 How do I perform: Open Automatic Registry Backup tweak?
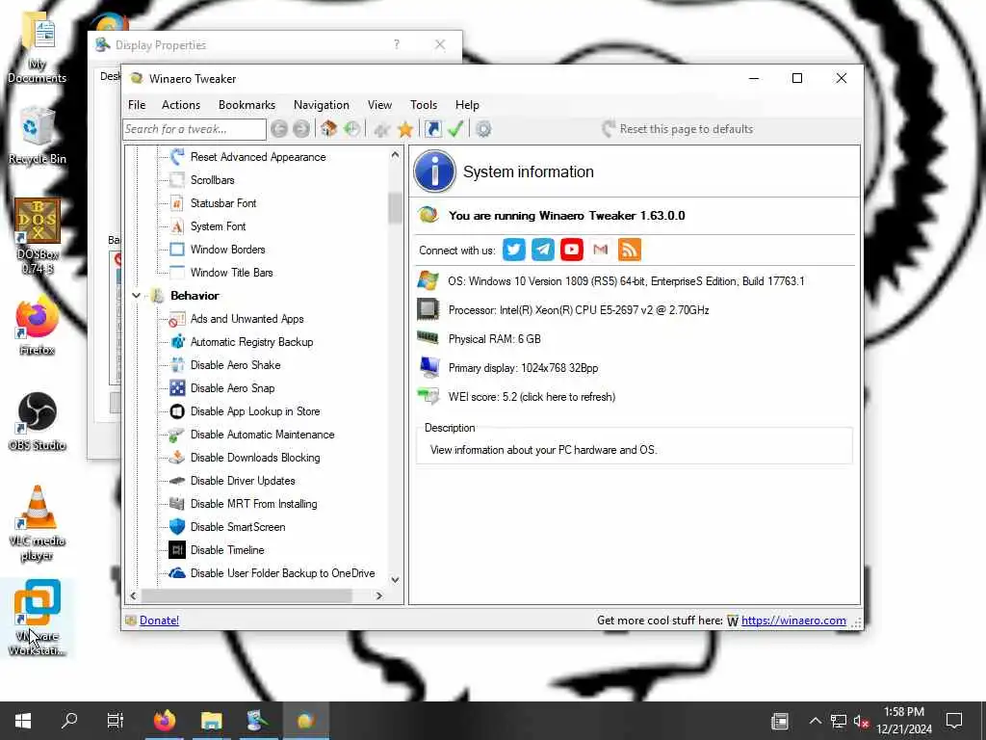(x=251, y=342)
